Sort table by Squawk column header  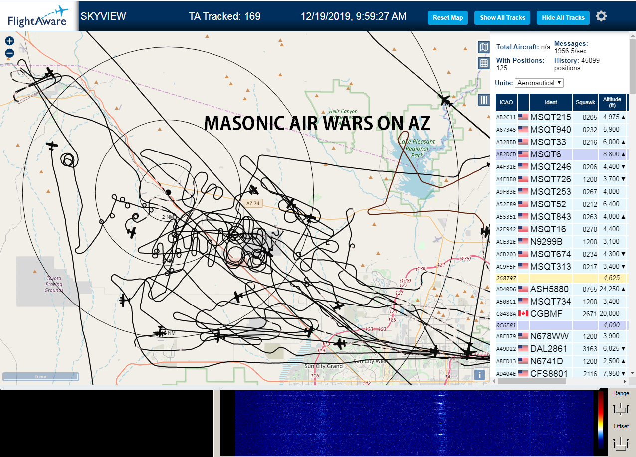[585, 102]
